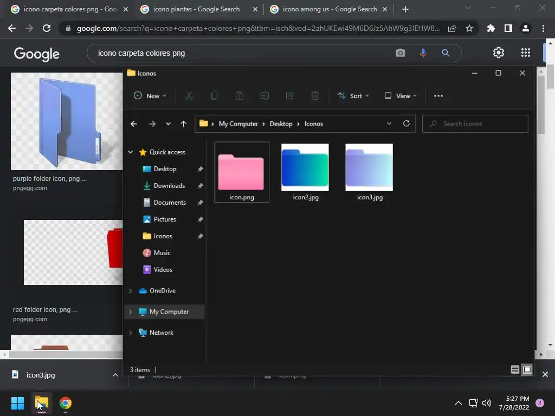Viewport: 555px width, 416px height.
Task: Open the View options dropdown
Action: (x=401, y=96)
